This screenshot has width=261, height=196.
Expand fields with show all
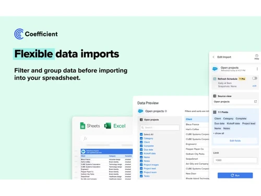219,133
